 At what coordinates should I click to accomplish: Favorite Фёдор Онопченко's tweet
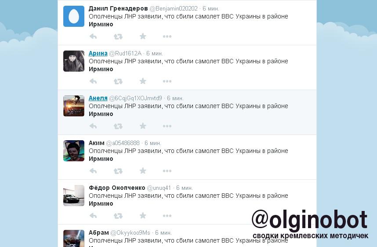point(143,215)
